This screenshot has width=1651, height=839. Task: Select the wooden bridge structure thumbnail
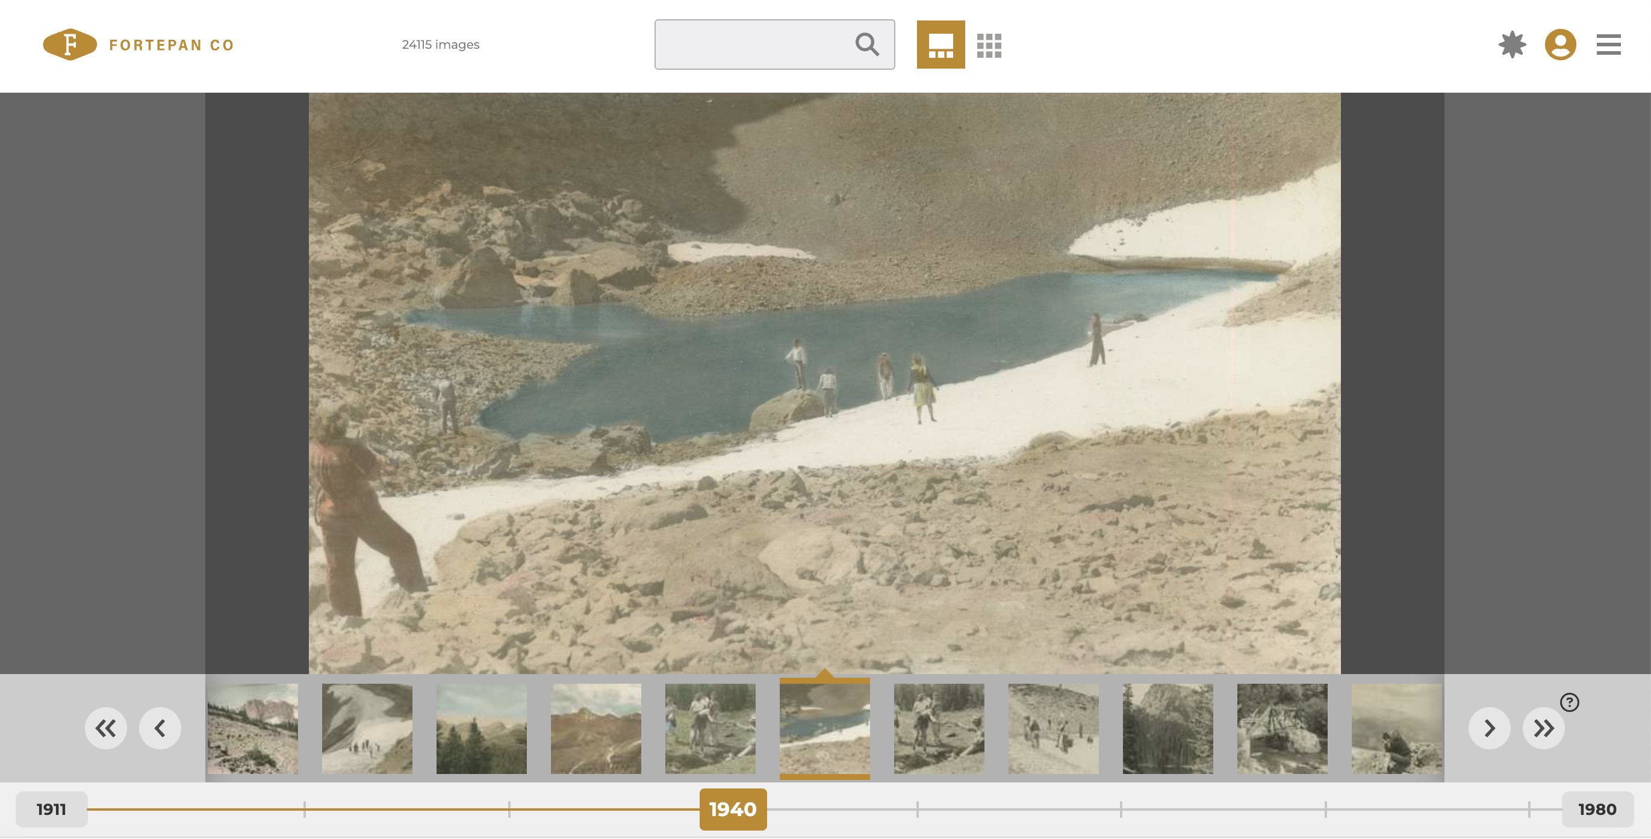tap(1282, 728)
